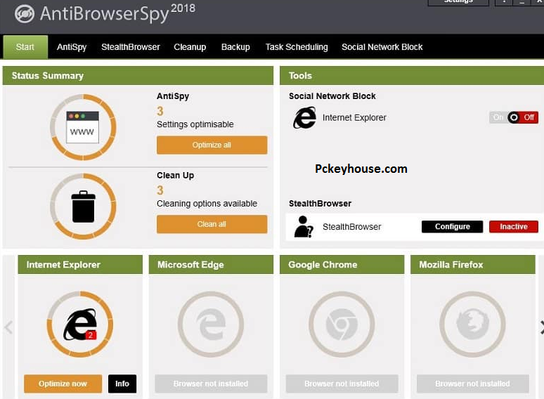Click the Status Summary header
This screenshot has height=399, width=544.
[138, 76]
